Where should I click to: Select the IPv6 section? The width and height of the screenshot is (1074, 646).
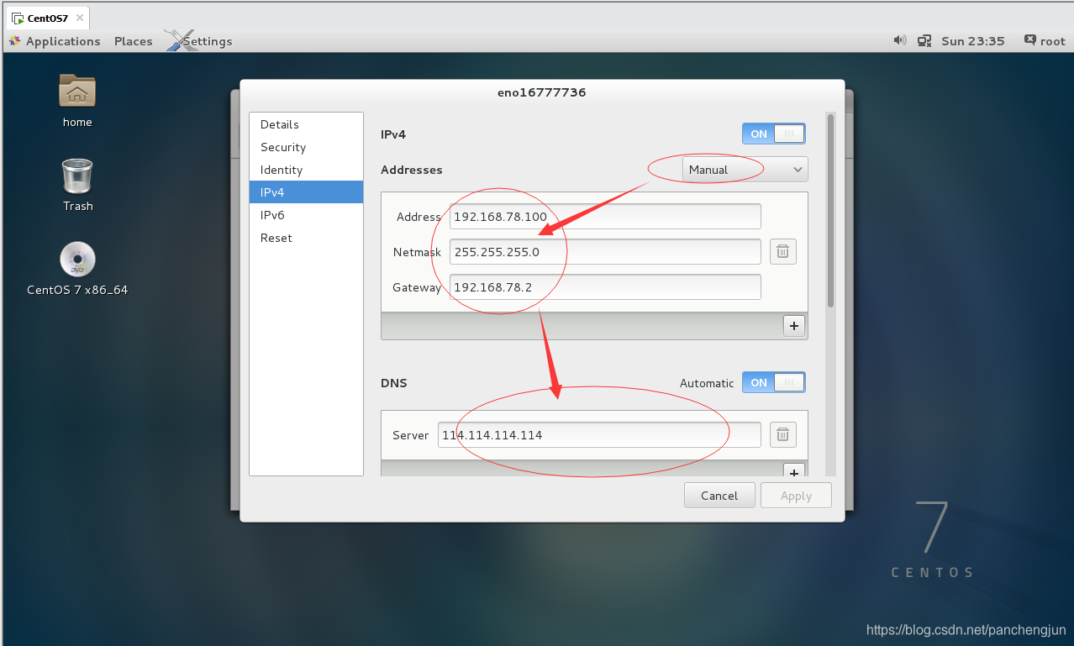tap(306, 215)
